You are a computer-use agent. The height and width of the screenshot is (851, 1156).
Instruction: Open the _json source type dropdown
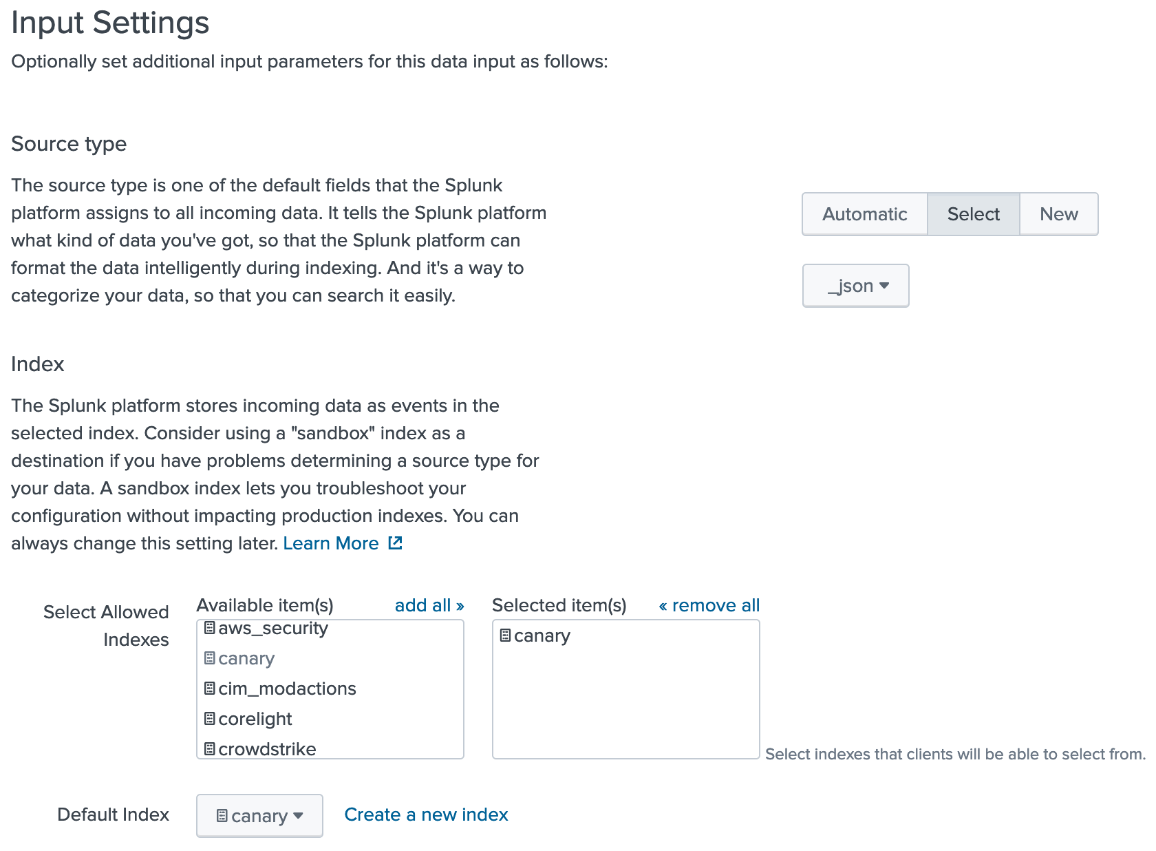tap(855, 286)
